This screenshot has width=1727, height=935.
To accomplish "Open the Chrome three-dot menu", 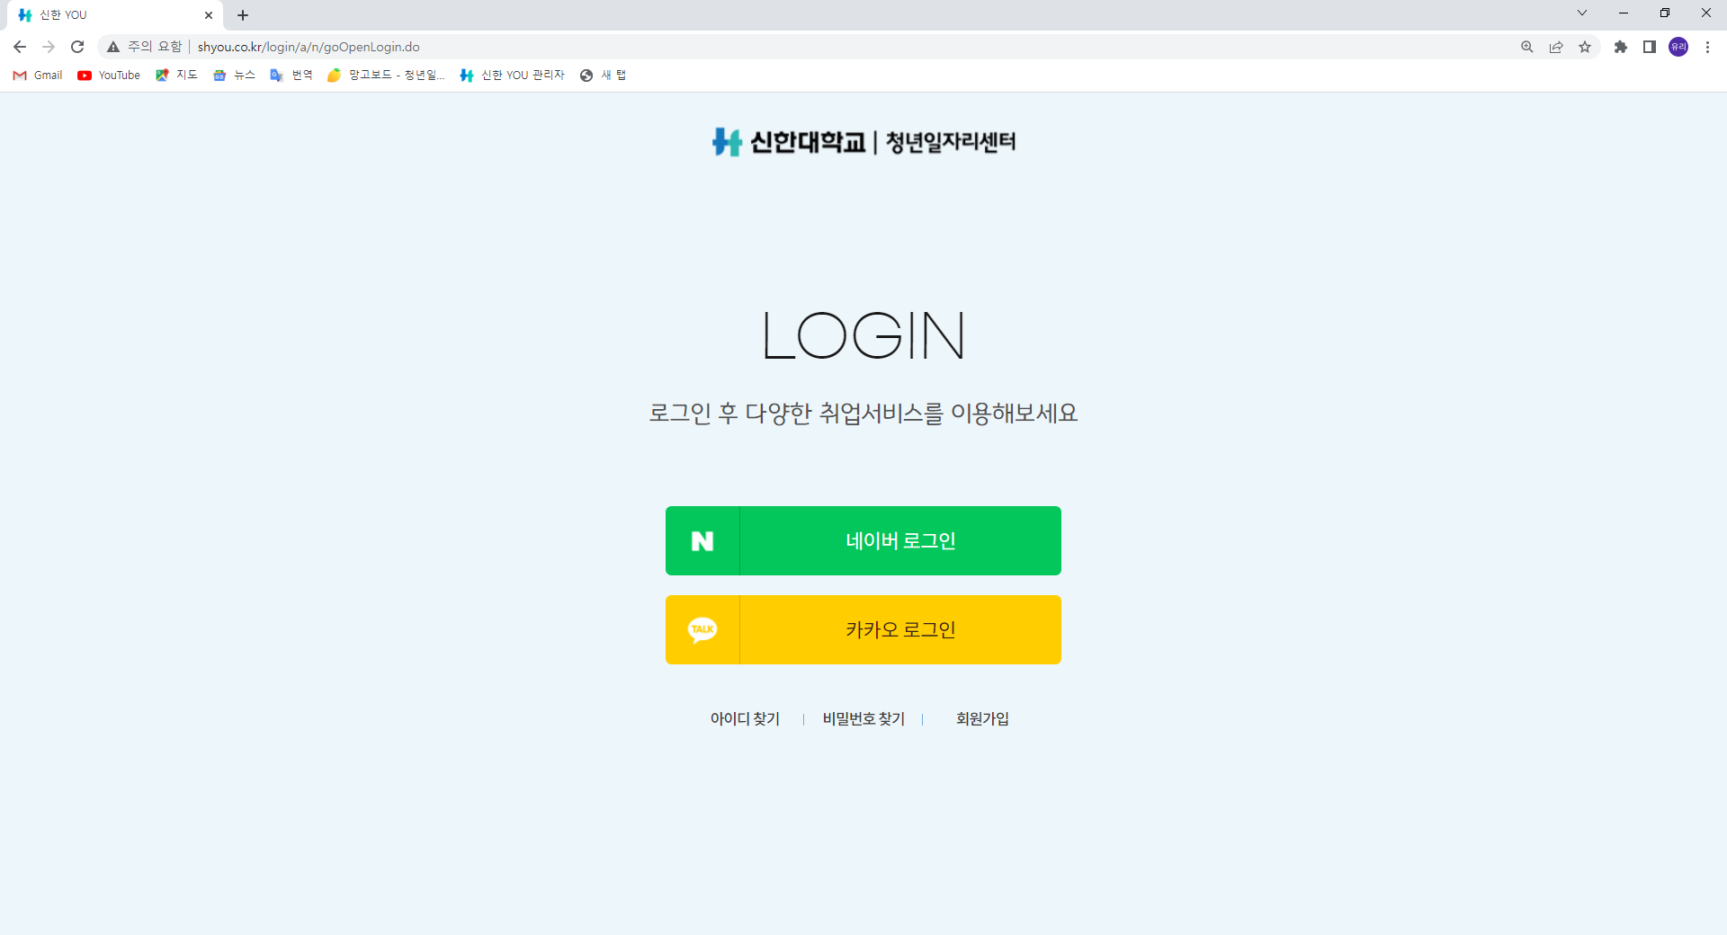I will pos(1707,47).
